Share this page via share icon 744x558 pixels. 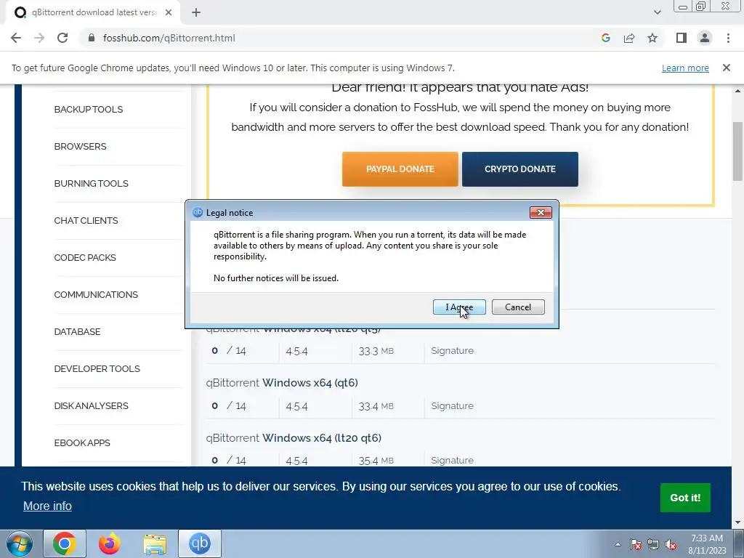629,38
